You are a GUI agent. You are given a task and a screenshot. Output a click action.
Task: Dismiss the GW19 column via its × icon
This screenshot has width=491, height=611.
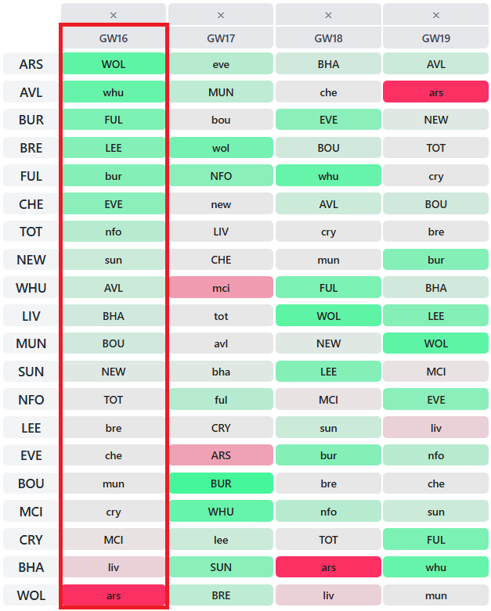pyautogui.click(x=436, y=15)
